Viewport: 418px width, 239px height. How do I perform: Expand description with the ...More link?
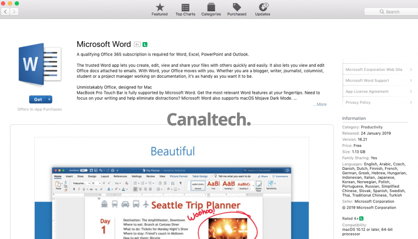coord(320,104)
